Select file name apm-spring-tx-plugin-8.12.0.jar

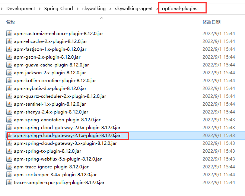click(x=48, y=151)
